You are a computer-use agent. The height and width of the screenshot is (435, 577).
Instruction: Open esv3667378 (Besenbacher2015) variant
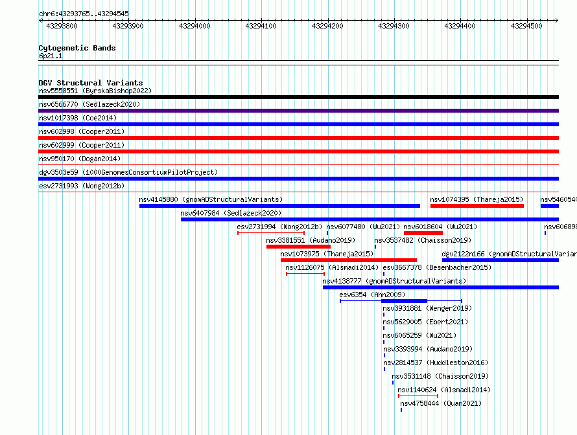click(437, 267)
